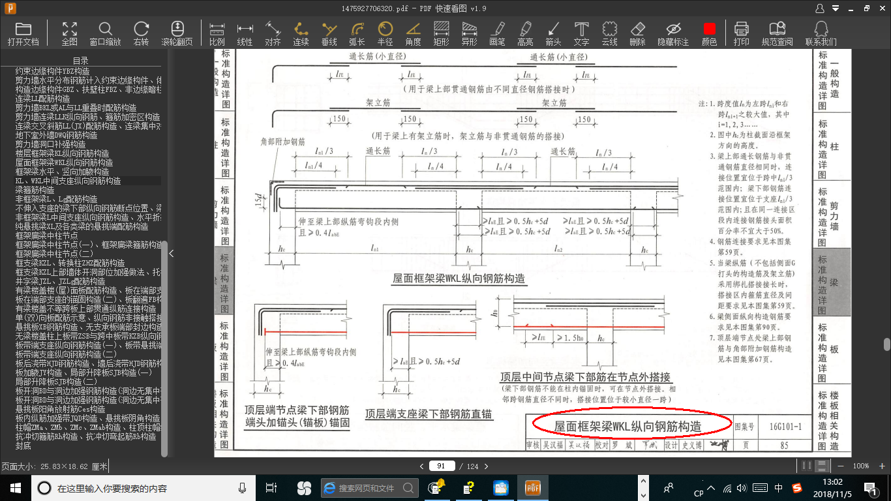
Task: Open 局部升降板SJB构造(二) bookmark
Action: [x=56, y=382]
